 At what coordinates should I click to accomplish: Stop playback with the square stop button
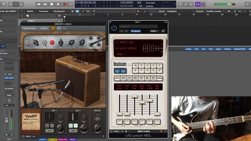click(x=52, y=4)
